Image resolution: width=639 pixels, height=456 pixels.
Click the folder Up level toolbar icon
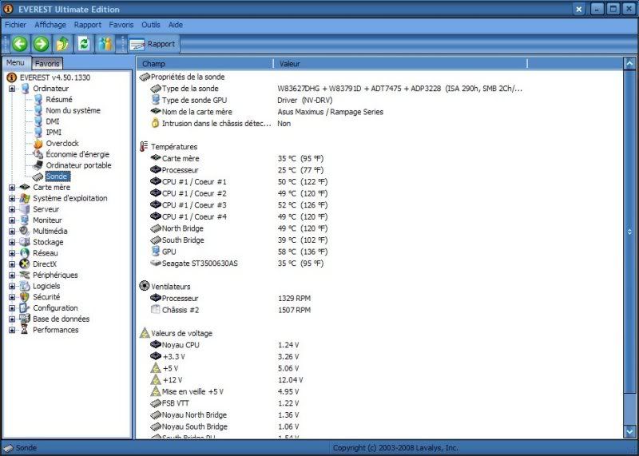[62, 44]
